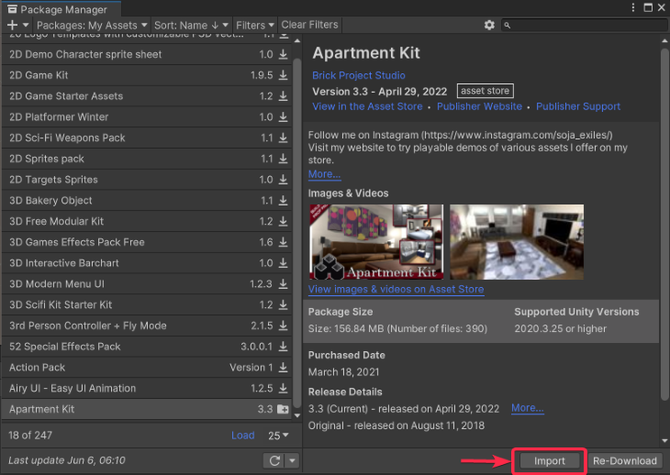Click download icon for 2D Game Starter Assets
The image size is (670, 475).
pos(283,96)
